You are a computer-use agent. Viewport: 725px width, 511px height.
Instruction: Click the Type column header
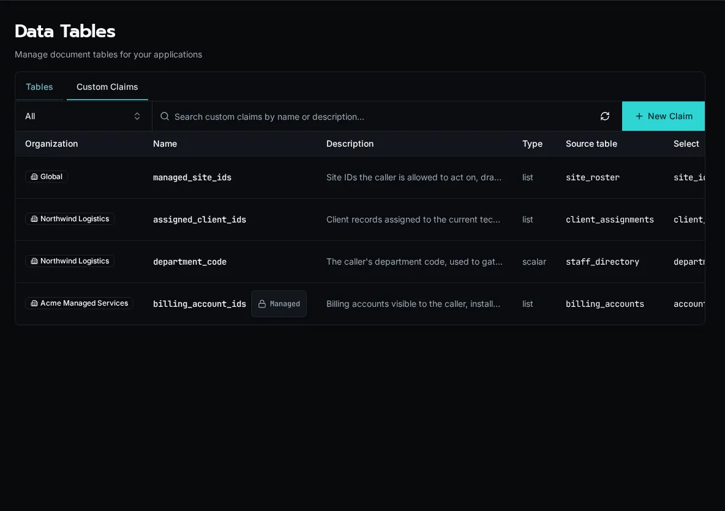click(532, 144)
